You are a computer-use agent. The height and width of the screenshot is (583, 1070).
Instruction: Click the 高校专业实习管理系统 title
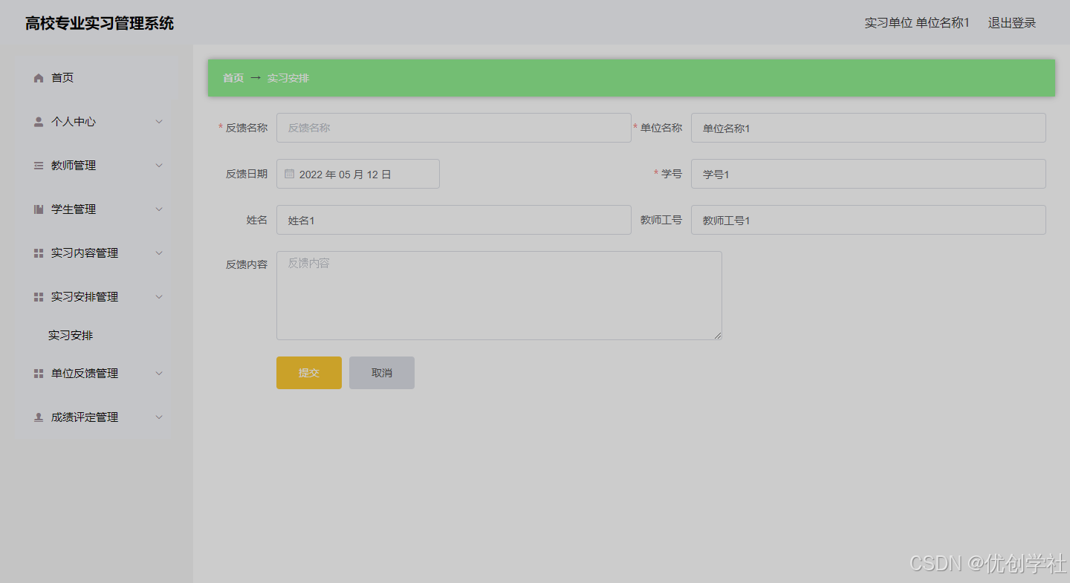(100, 23)
